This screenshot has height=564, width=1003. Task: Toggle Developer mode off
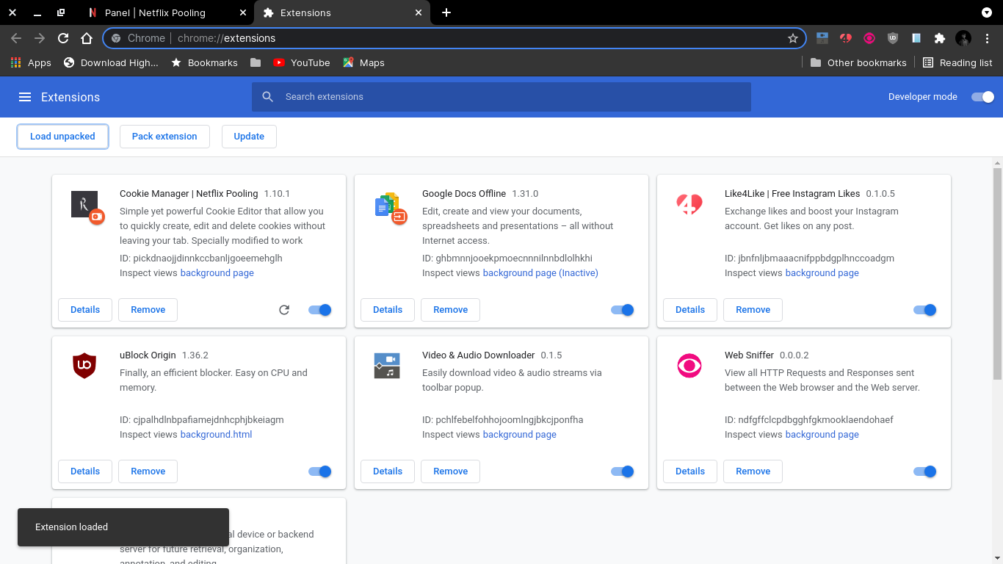(982, 97)
